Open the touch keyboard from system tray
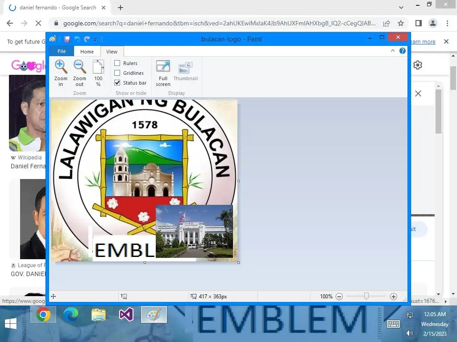 point(393,324)
